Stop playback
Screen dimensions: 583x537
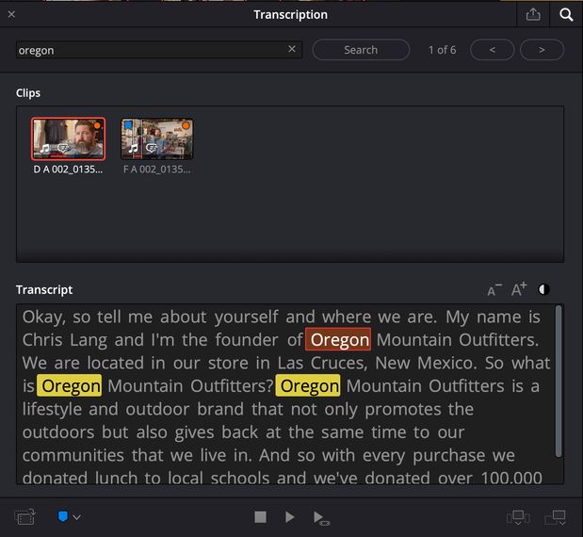[260, 517]
